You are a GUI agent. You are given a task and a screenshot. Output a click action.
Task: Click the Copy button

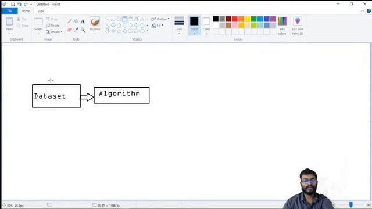coord(23,26)
